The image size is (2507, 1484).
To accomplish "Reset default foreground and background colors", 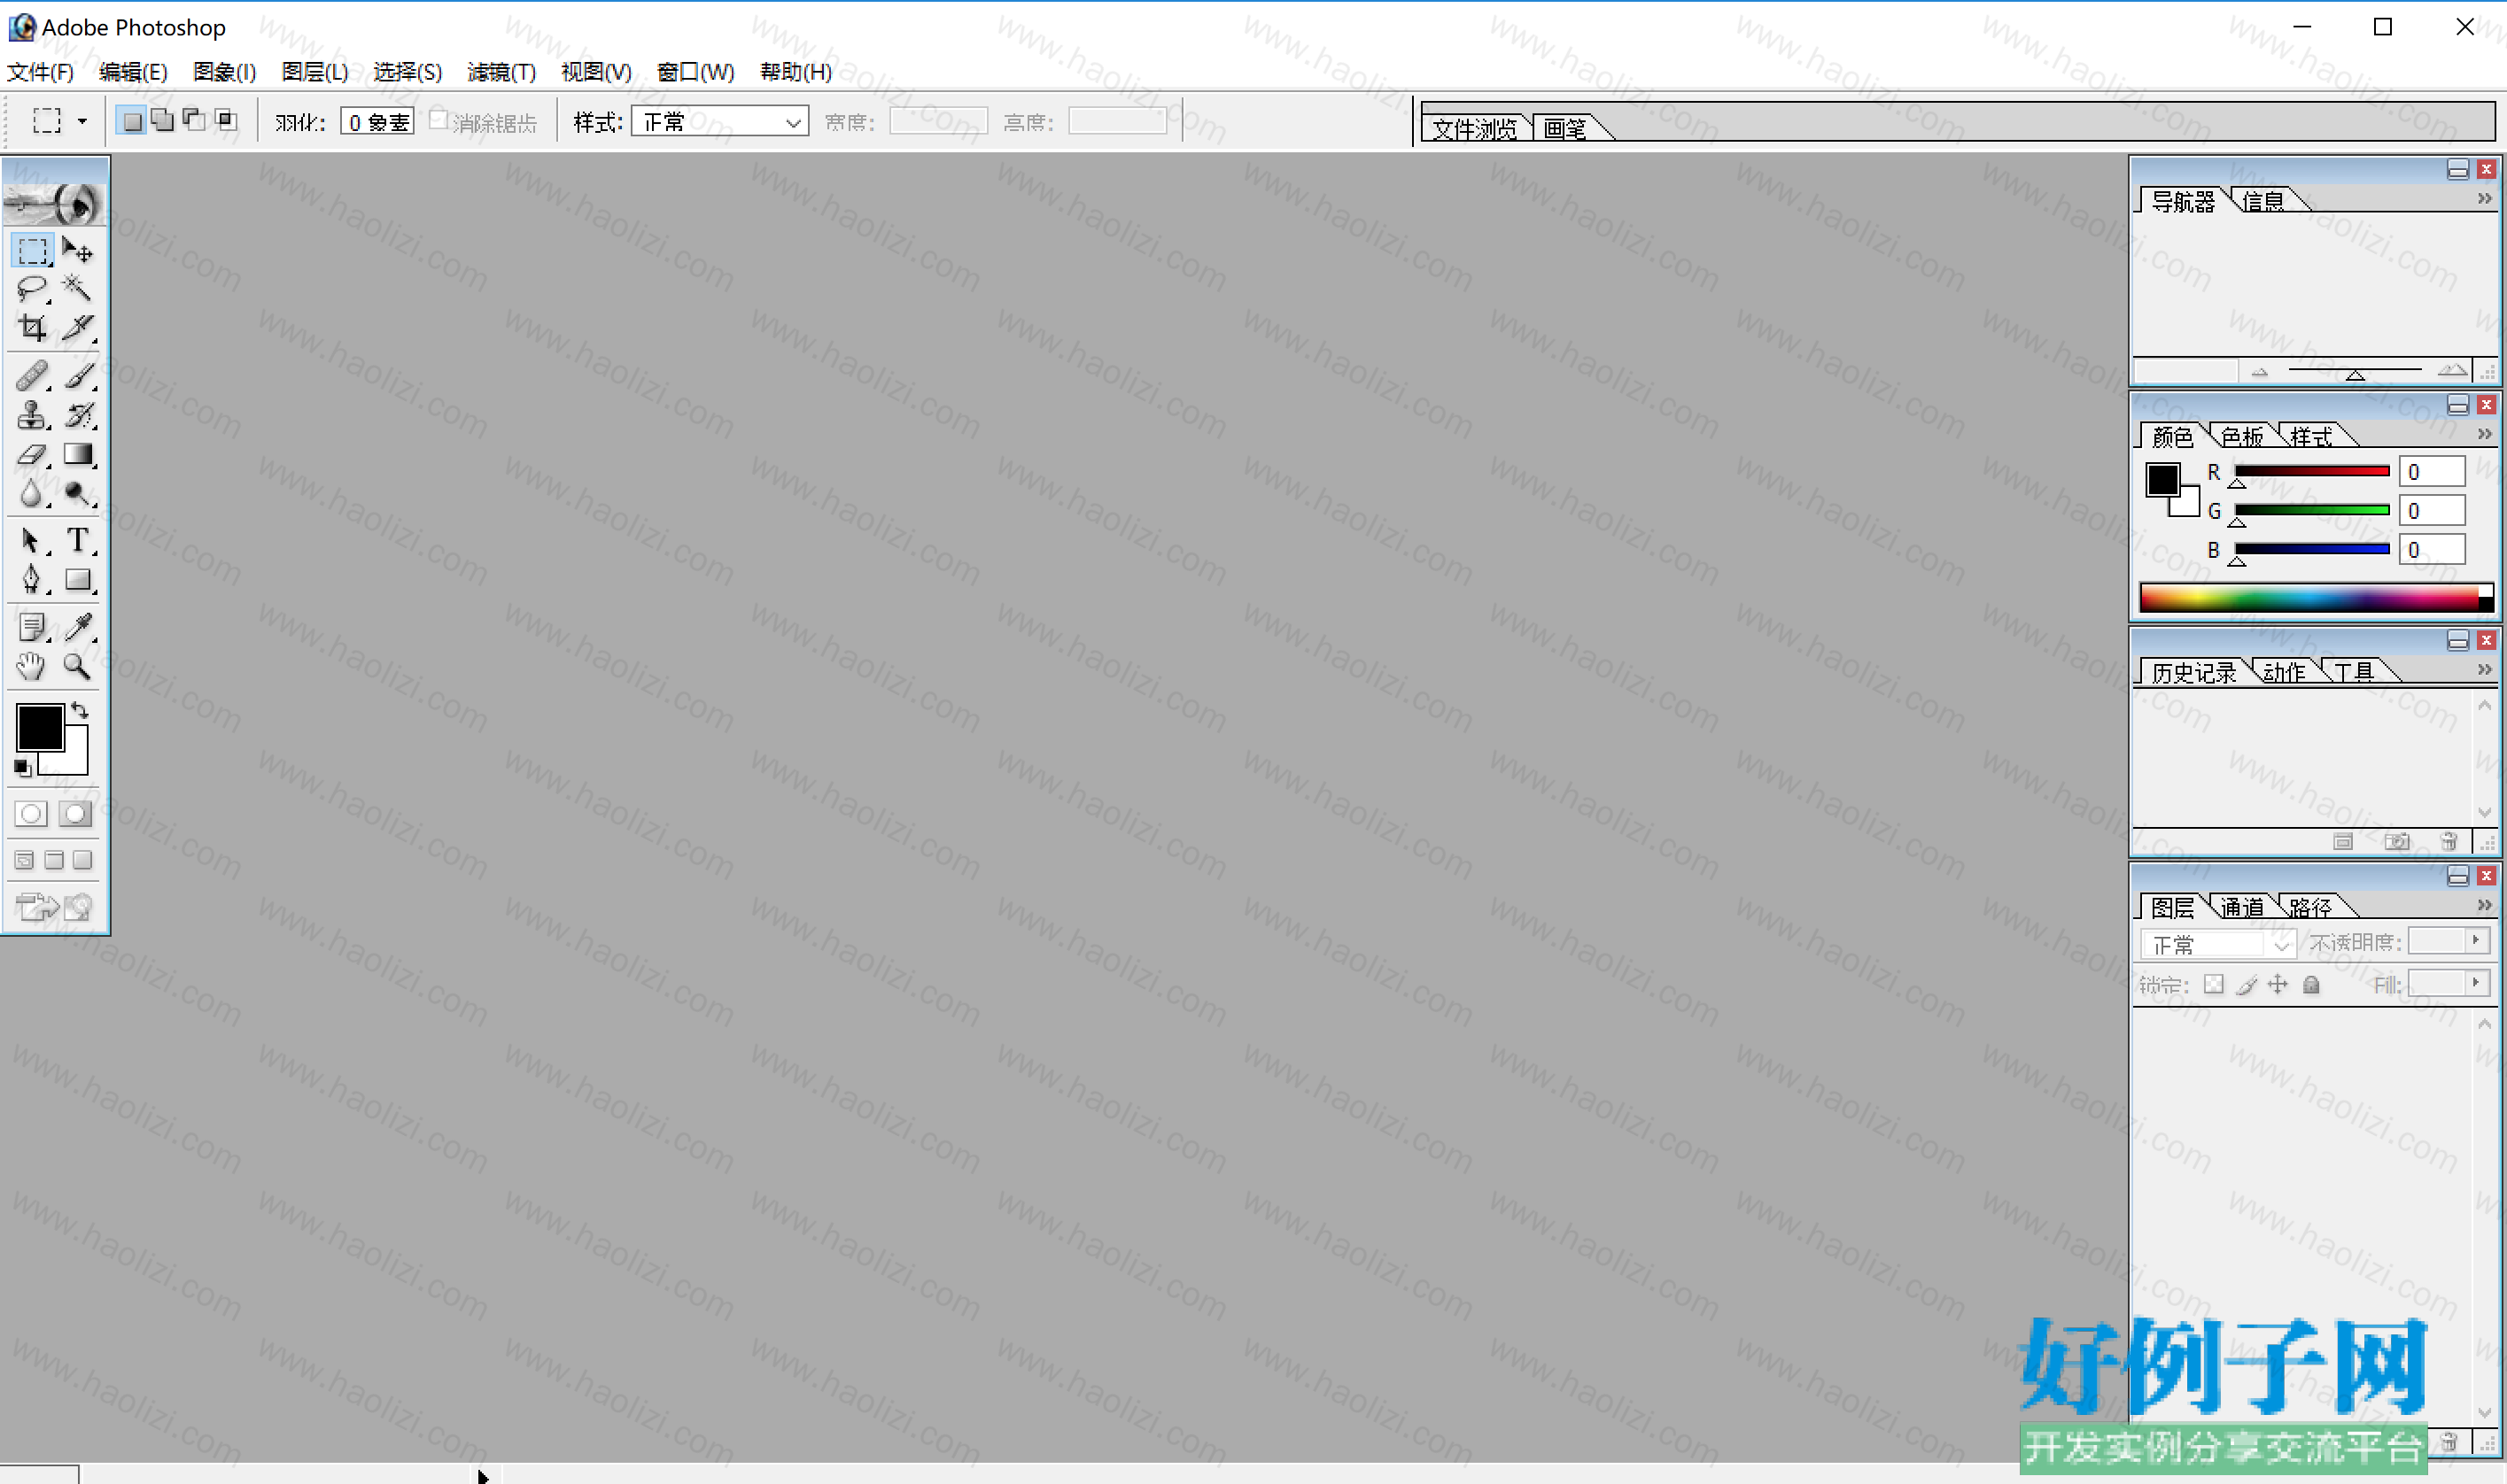I will click(22, 768).
